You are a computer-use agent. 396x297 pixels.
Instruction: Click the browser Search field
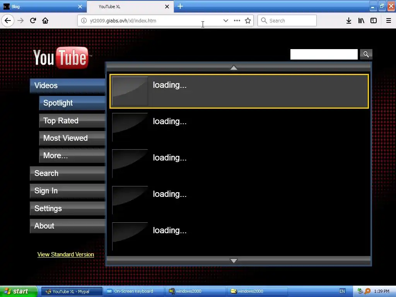click(287, 20)
